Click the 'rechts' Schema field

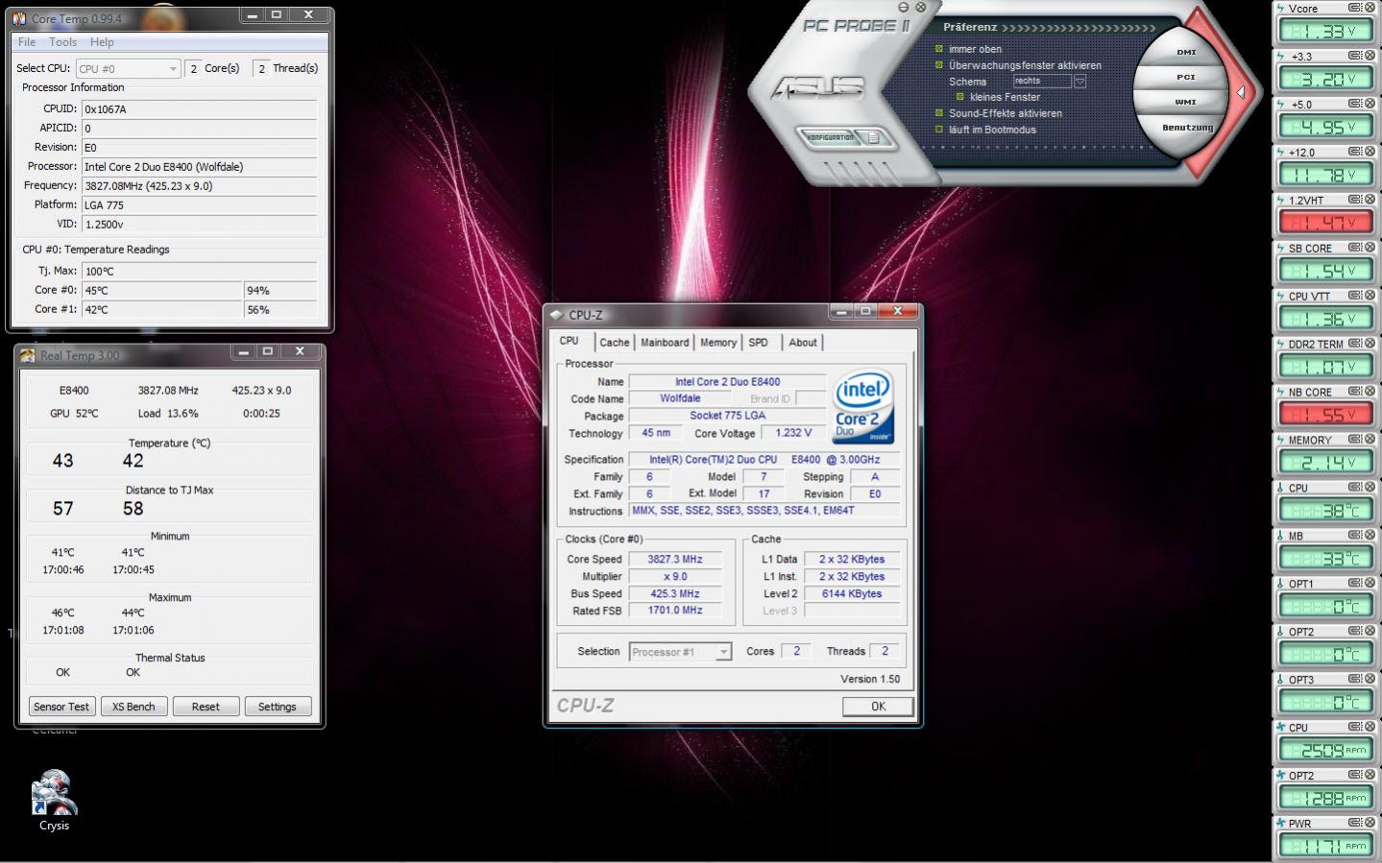pyautogui.click(x=1042, y=82)
